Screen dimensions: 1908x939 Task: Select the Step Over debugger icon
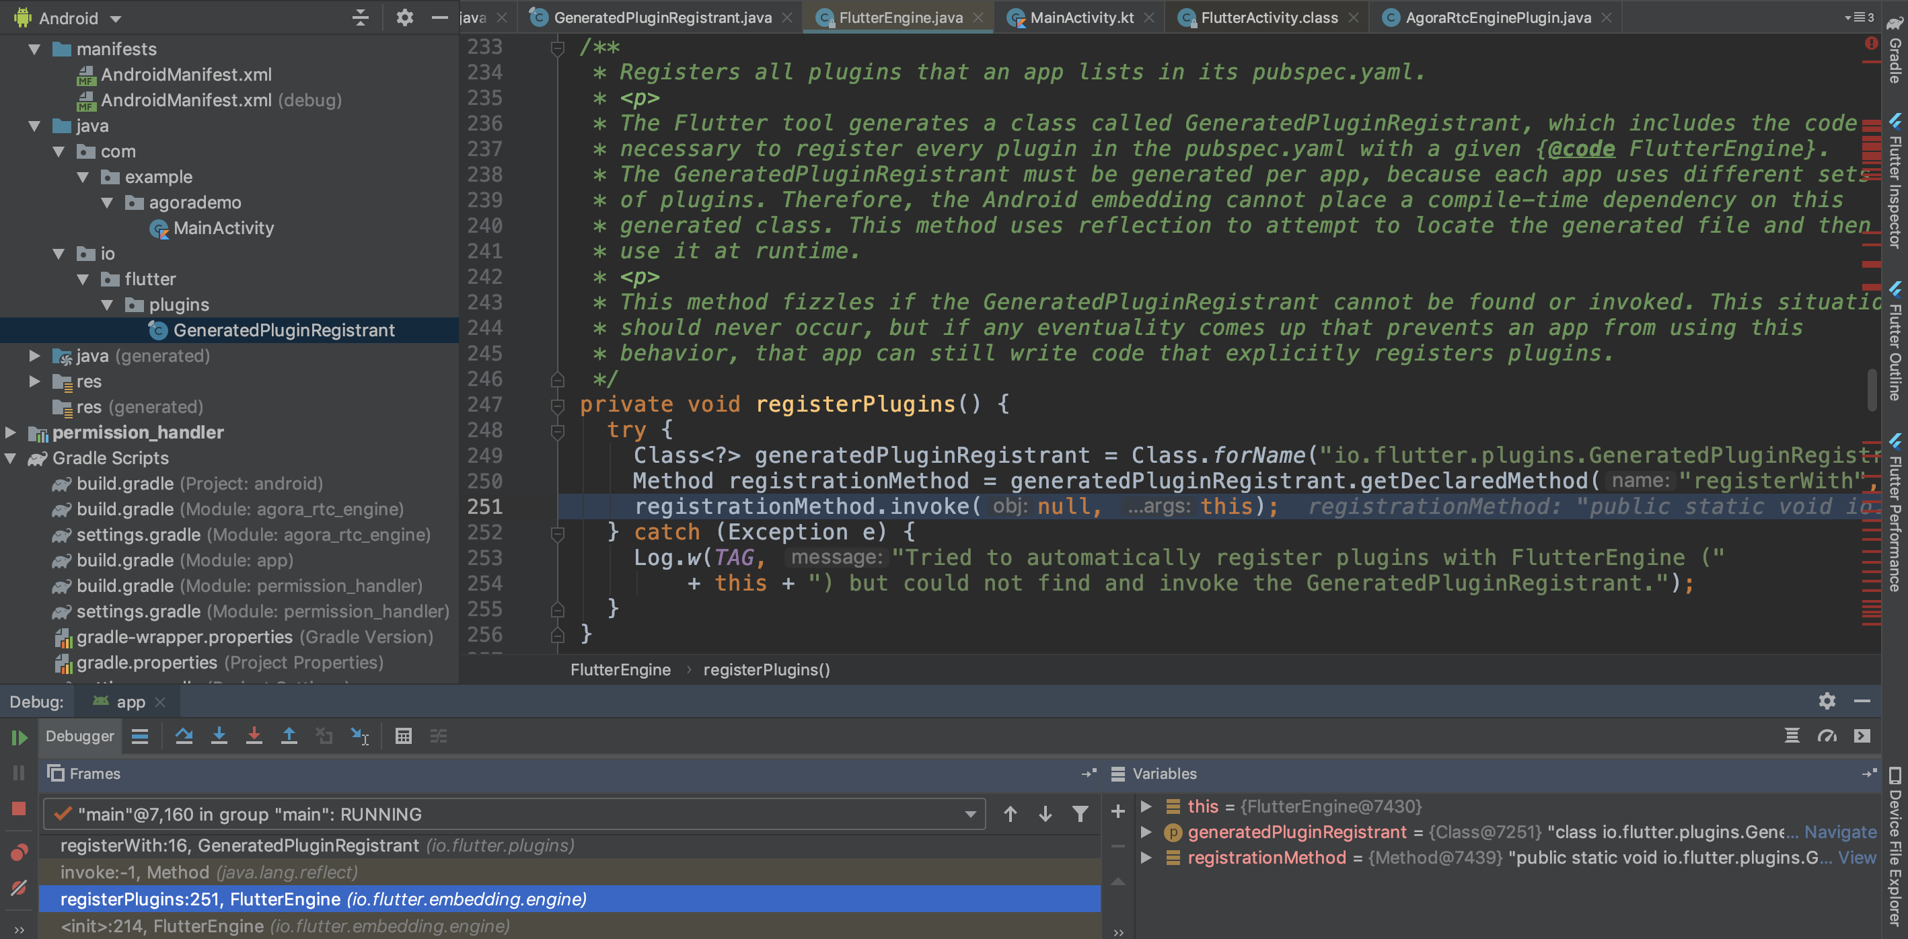184,736
